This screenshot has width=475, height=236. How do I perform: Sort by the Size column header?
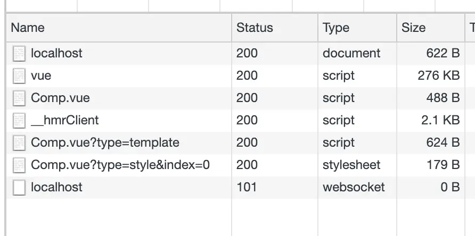(430, 28)
